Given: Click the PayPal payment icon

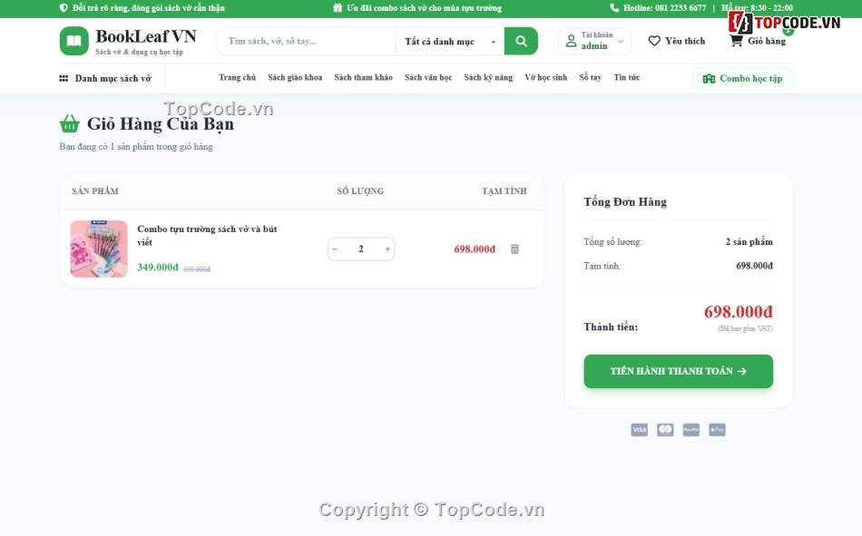Looking at the screenshot, I should point(691,430).
